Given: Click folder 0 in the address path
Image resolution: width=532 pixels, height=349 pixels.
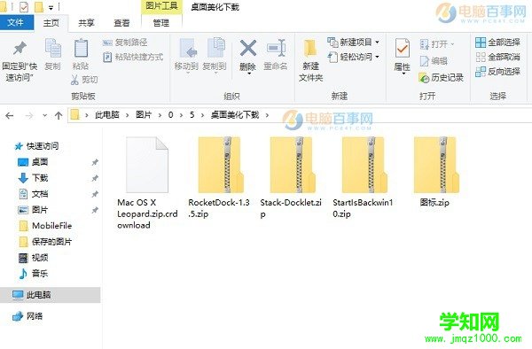Looking at the screenshot, I should coord(170,115).
